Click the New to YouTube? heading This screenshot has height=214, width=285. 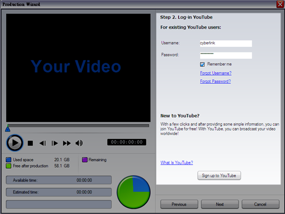click(x=180, y=116)
